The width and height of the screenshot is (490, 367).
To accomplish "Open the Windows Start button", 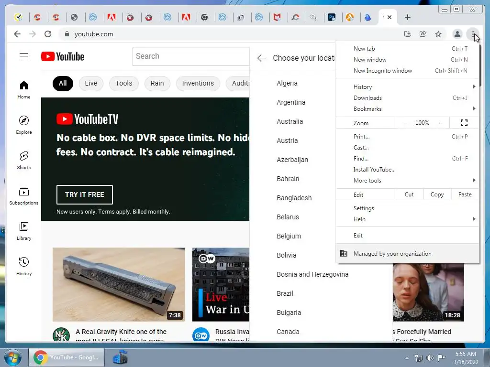I will [13, 357].
